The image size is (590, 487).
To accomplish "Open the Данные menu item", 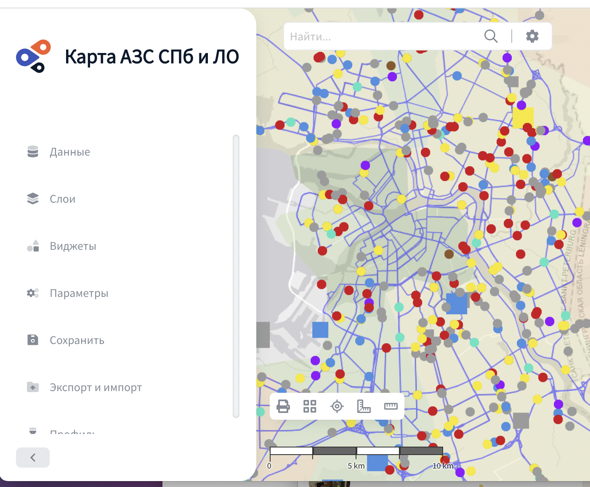I will pyautogui.click(x=70, y=152).
